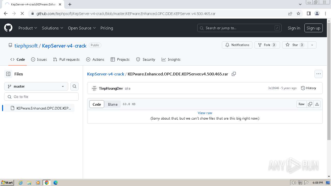Open a new browser tab

click(x=70, y=4)
